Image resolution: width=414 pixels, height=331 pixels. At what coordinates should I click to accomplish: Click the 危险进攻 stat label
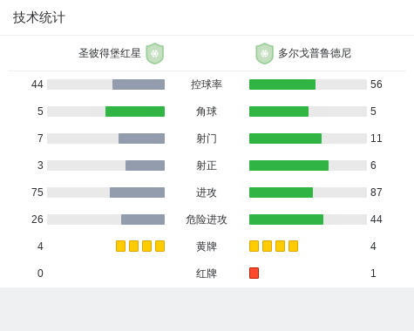[207, 220]
